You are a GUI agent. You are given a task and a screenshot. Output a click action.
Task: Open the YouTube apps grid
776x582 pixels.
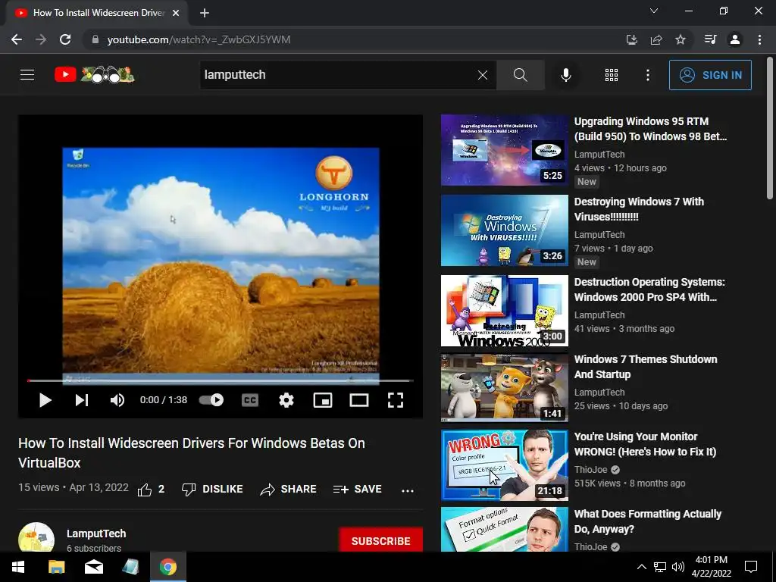[x=612, y=75]
